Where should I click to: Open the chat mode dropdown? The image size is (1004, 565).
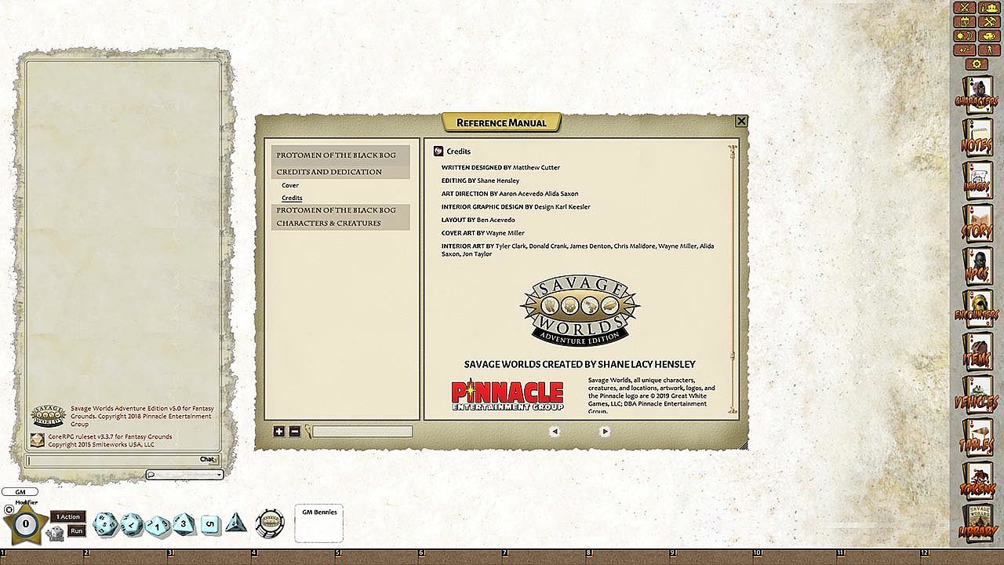[x=184, y=474]
